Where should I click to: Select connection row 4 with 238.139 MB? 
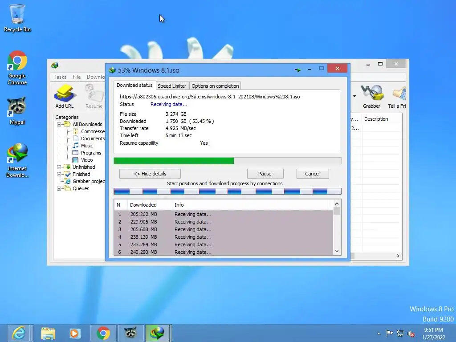pyautogui.click(x=224, y=237)
